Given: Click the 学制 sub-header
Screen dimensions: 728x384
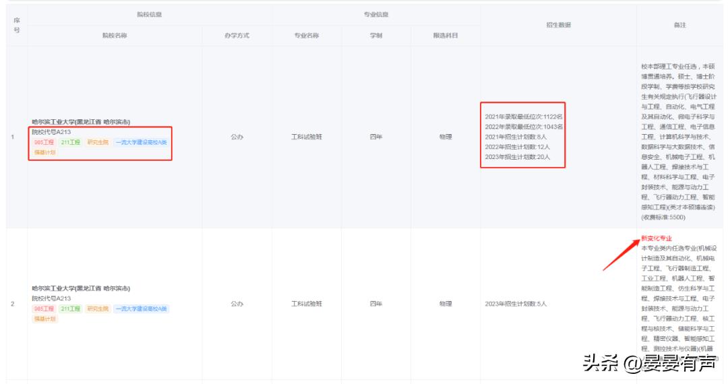Looking at the screenshot, I should pyautogui.click(x=376, y=35).
